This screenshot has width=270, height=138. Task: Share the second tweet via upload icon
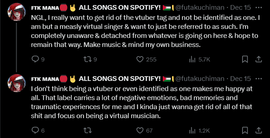[258, 130]
